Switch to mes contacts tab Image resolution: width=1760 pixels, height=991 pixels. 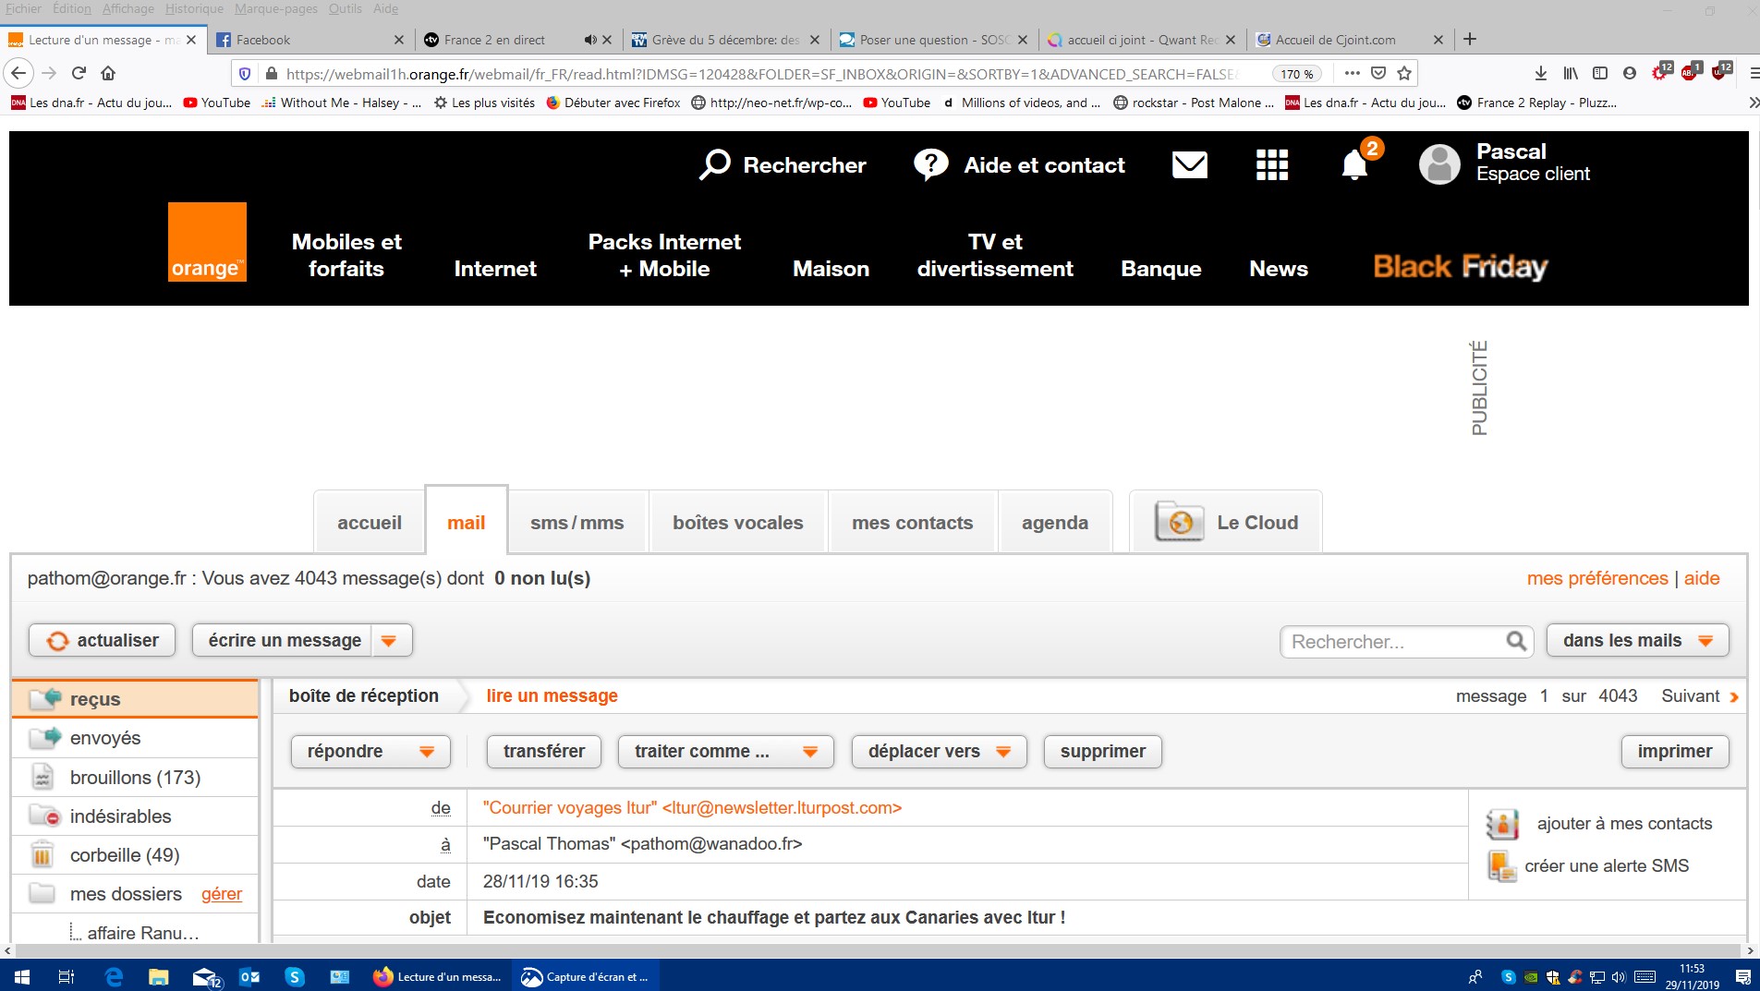913,523
